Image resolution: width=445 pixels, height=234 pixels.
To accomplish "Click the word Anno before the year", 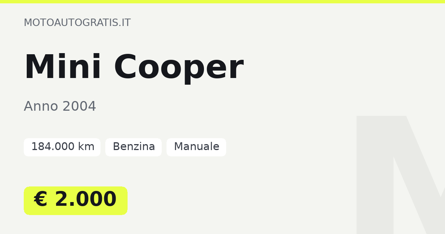I will point(41,107).
